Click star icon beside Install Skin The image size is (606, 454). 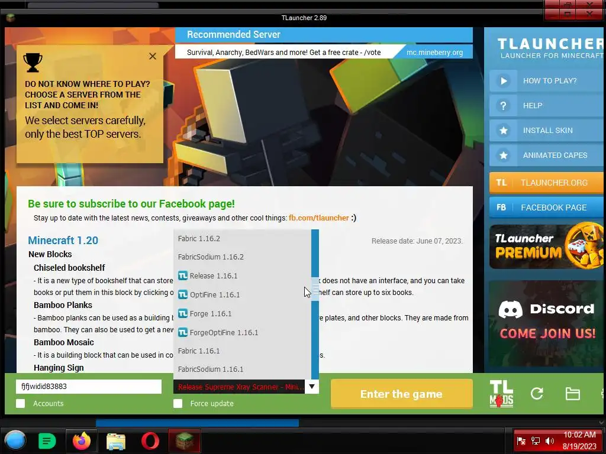point(503,131)
